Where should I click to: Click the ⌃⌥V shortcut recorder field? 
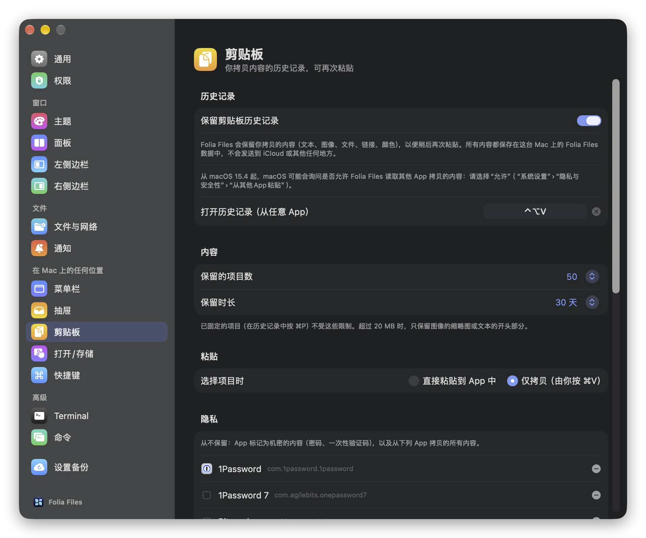click(x=535, y=212)
